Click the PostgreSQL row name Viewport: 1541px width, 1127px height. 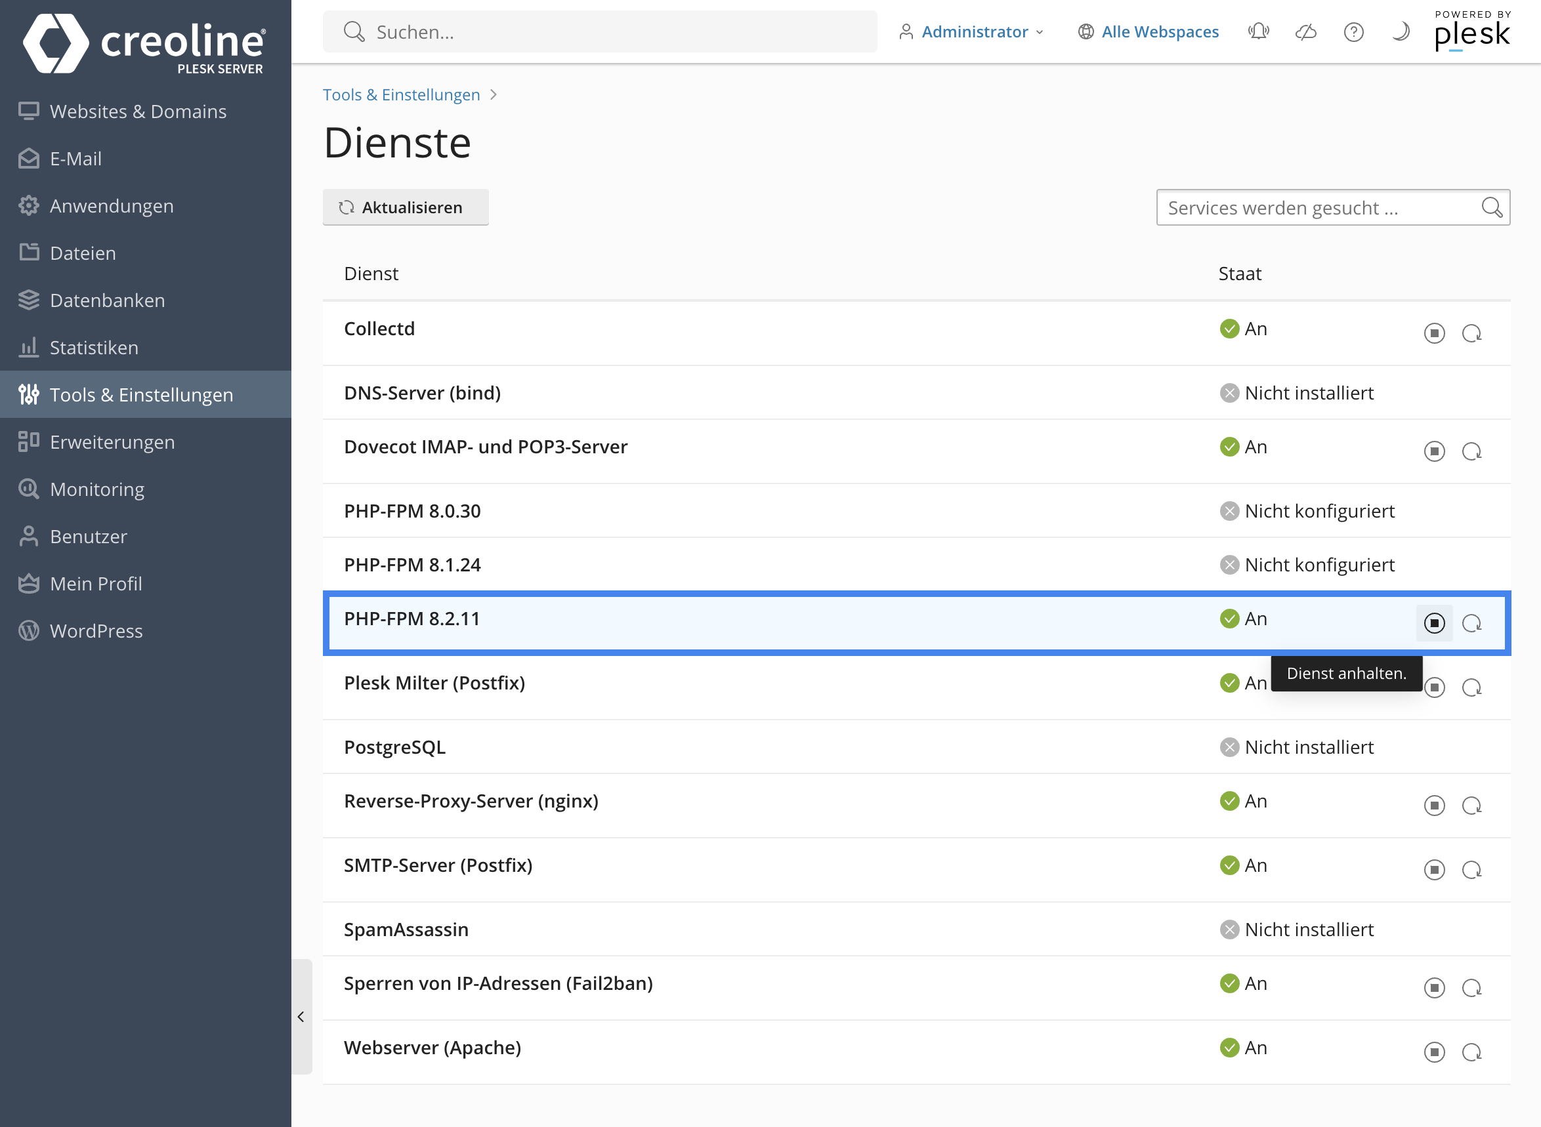pos(394,747)
